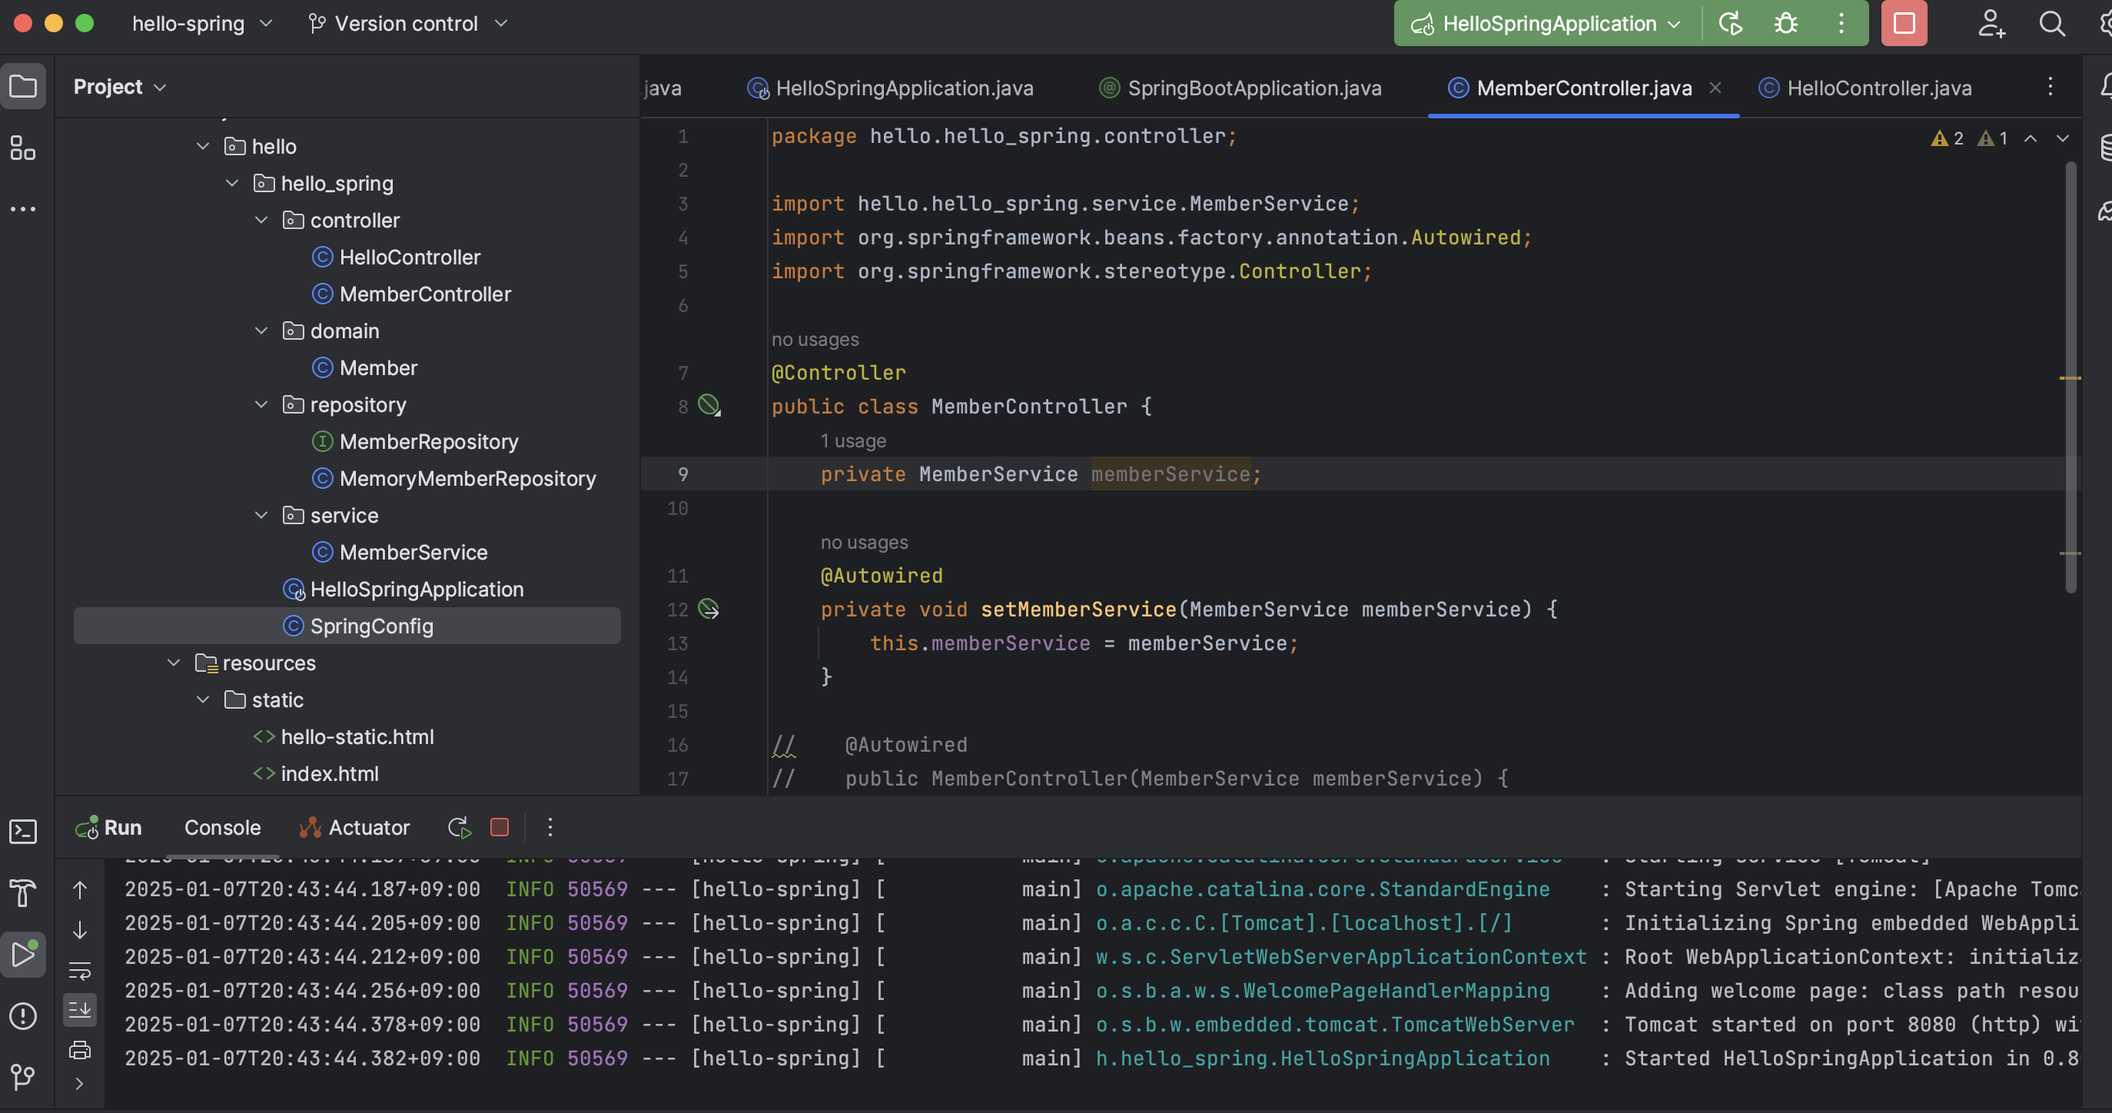Click the editor vertical scrollbar
The width and height of the screenshot is (2112, 1113).
click(x=2071, y=377)
